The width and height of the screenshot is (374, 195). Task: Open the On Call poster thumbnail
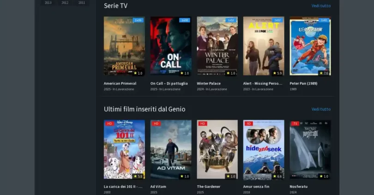tap(171, 46)
